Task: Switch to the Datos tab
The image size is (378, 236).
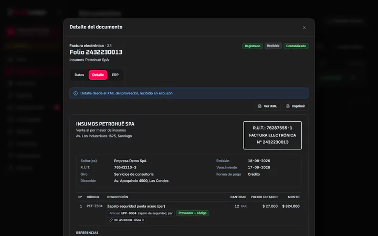Action: [79, 75]
